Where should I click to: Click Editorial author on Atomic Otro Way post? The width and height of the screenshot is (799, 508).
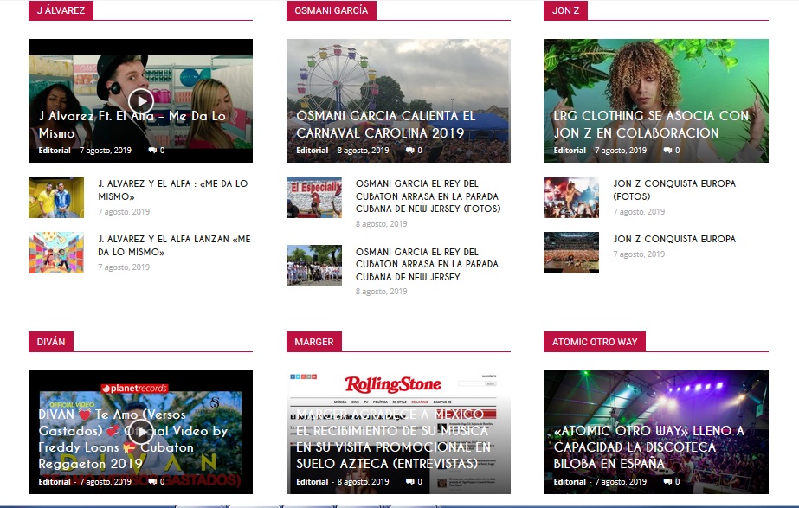(x=570, y=481)
